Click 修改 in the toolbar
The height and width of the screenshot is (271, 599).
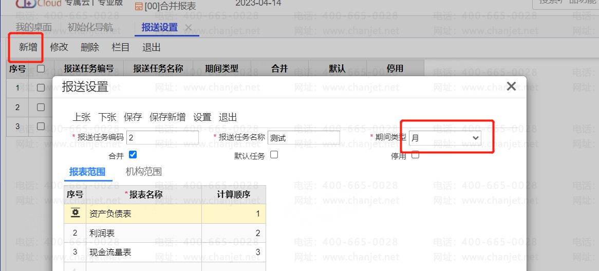point(59,47)
